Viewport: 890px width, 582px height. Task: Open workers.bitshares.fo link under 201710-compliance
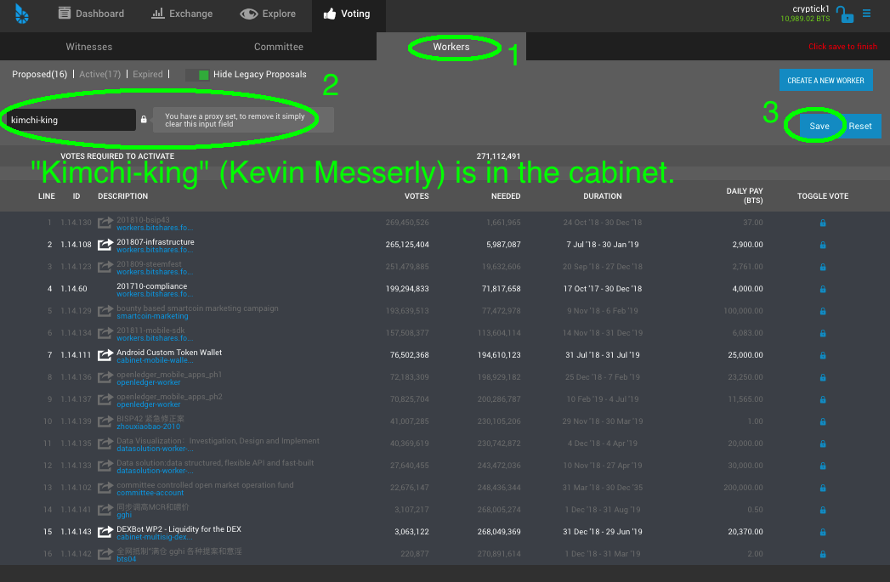(x=155, y=294)
